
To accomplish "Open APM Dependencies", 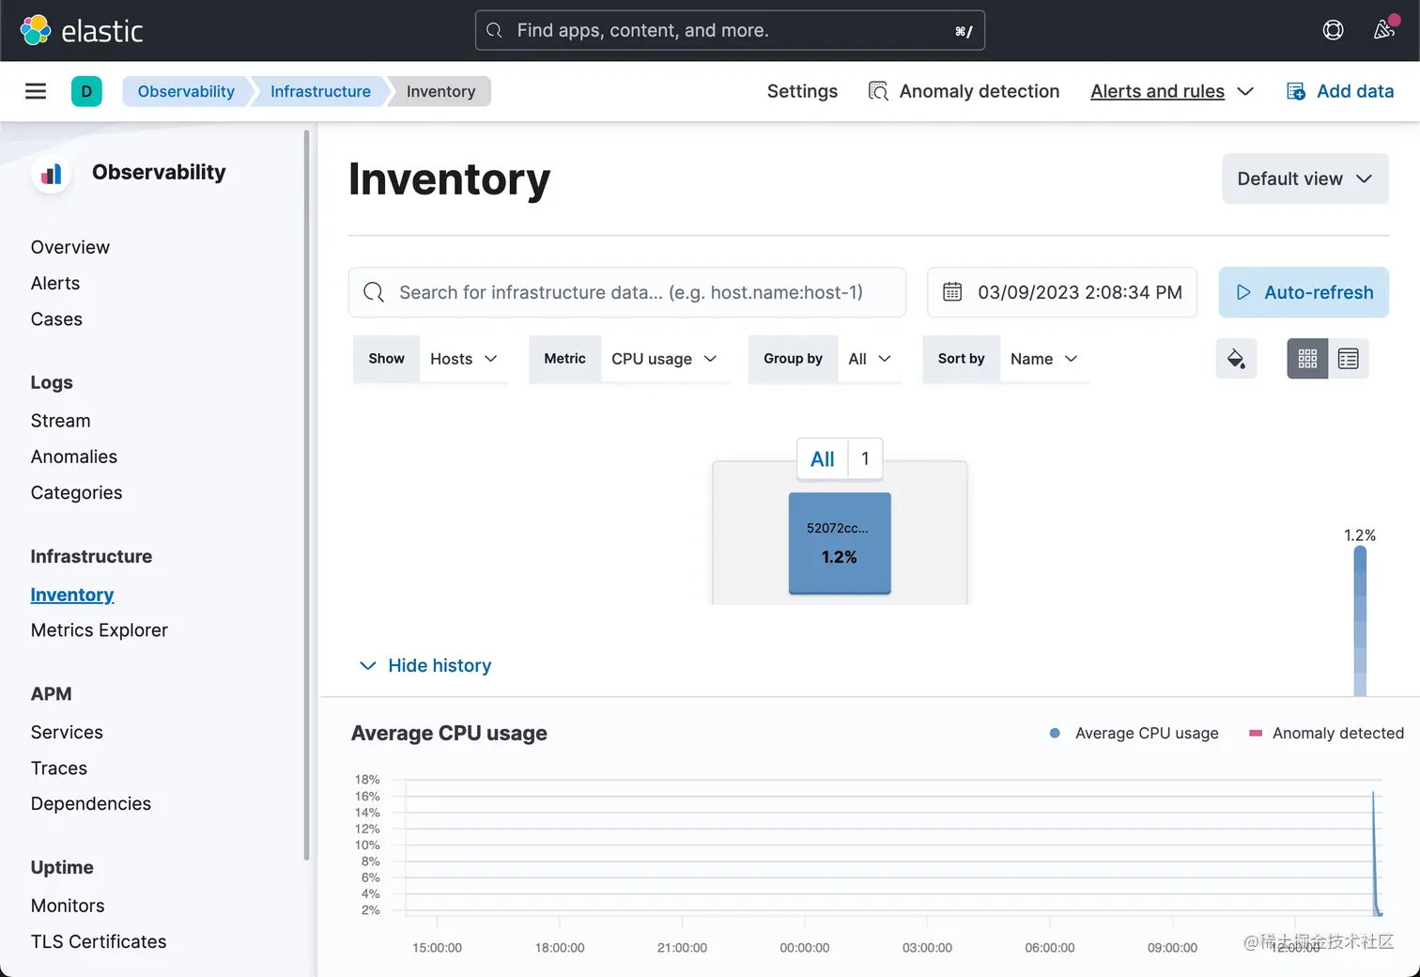I will click(91, 803).
